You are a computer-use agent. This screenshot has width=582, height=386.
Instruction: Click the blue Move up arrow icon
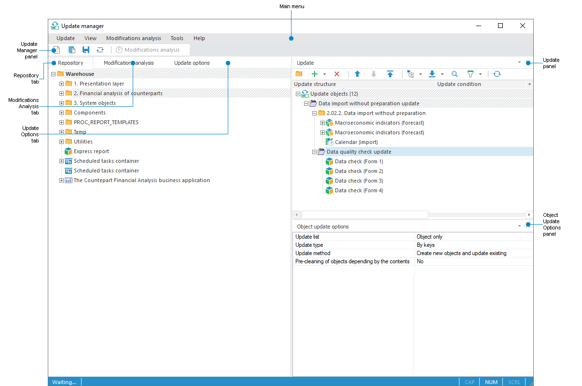[357, 74]
